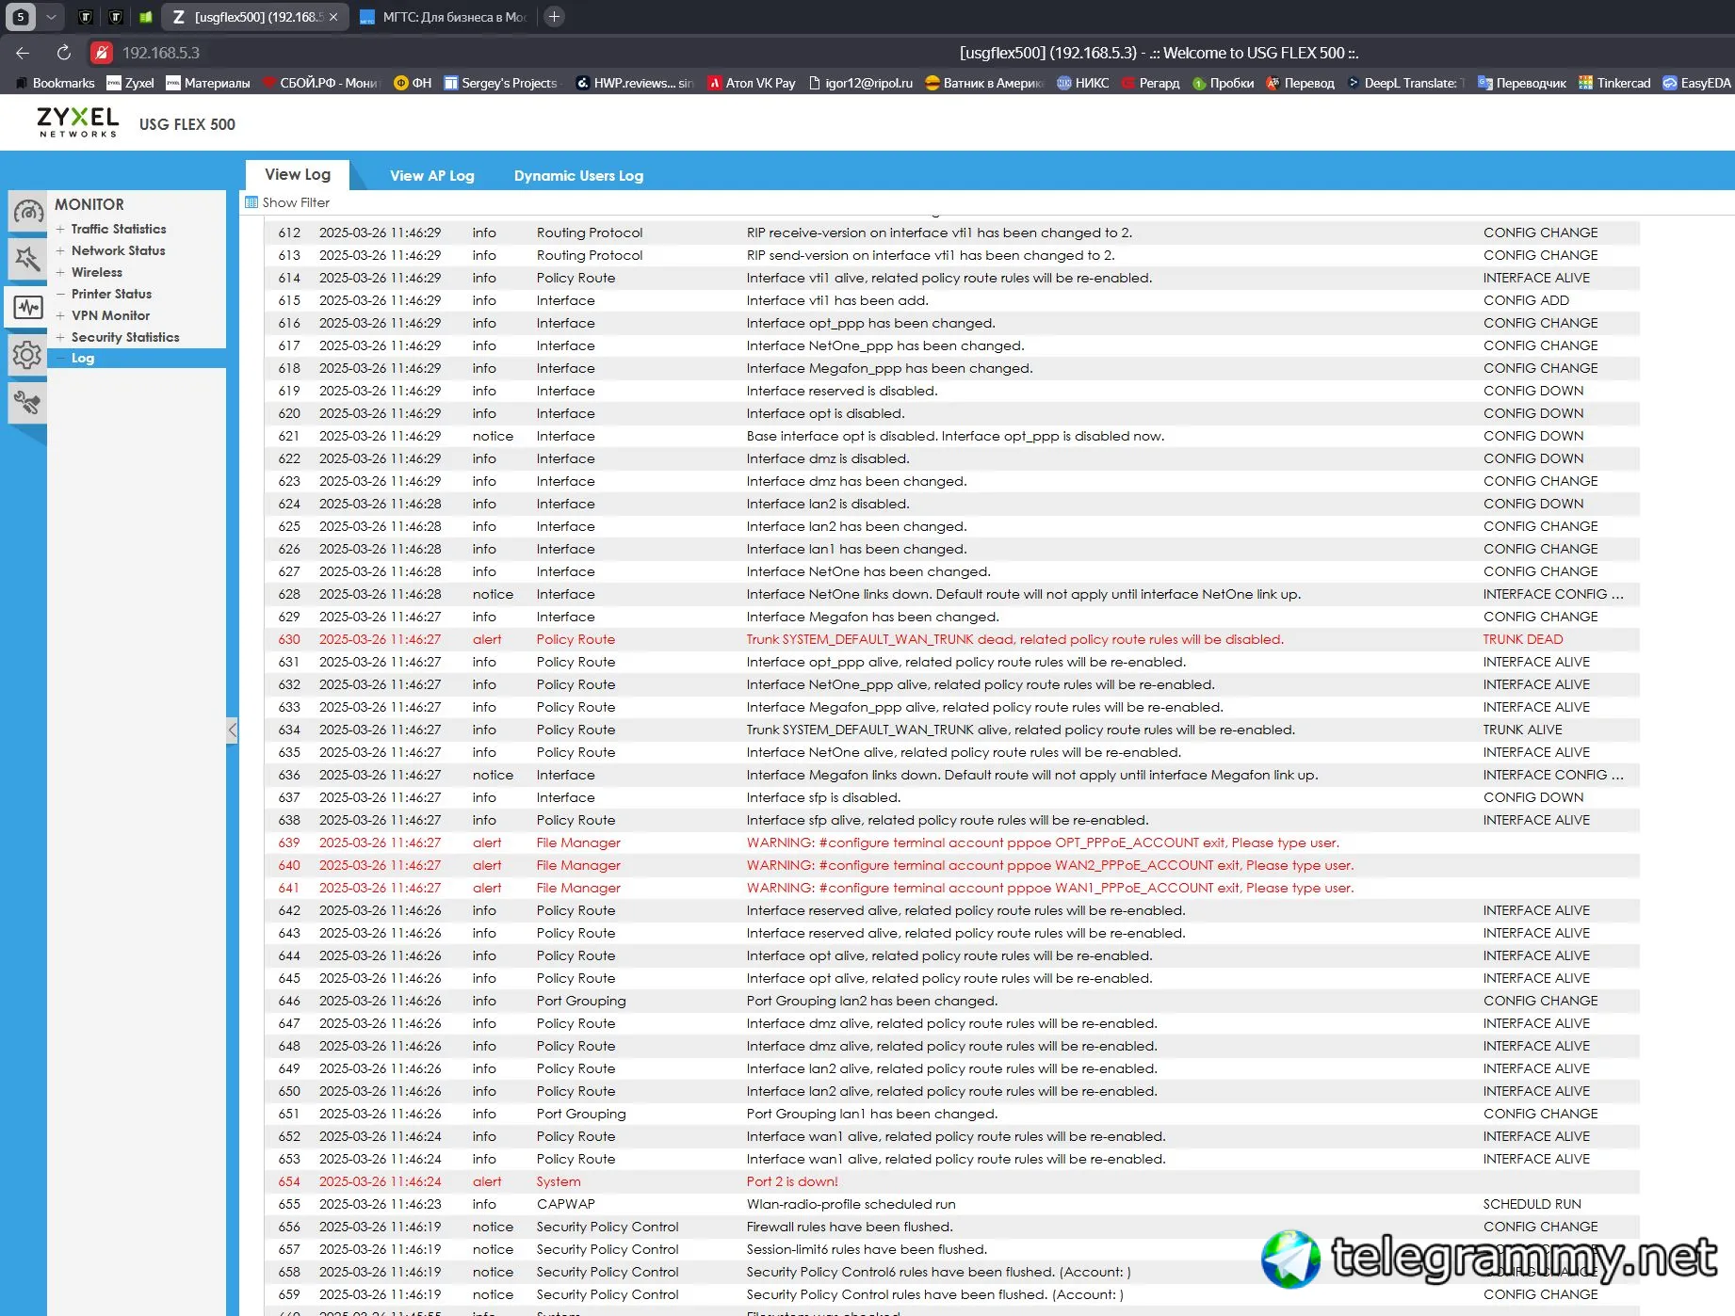The height and width of the screenshot is (1316, 1735).
Task: Open the Tinkercad bookmark
Action: 1614,83
